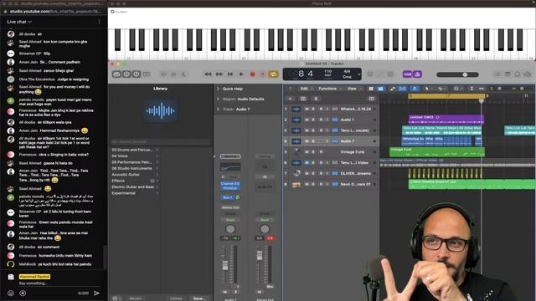Select the Audio 7 track icon

pos(296,141)
